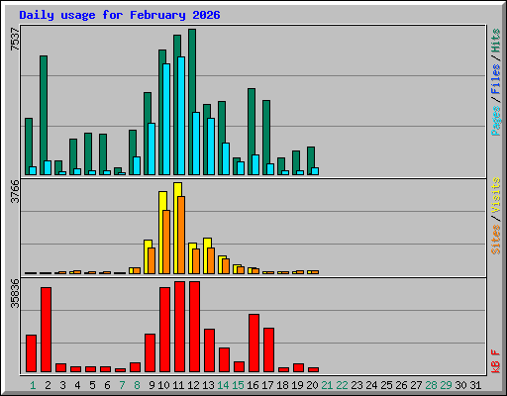This screenshot has width=507, height=396.
Task: Click the red KB bar for day 1
Action: (x=31, y=353)
